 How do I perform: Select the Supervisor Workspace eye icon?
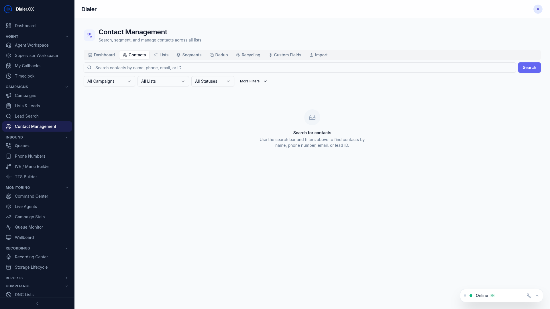[x=9, y=56]
